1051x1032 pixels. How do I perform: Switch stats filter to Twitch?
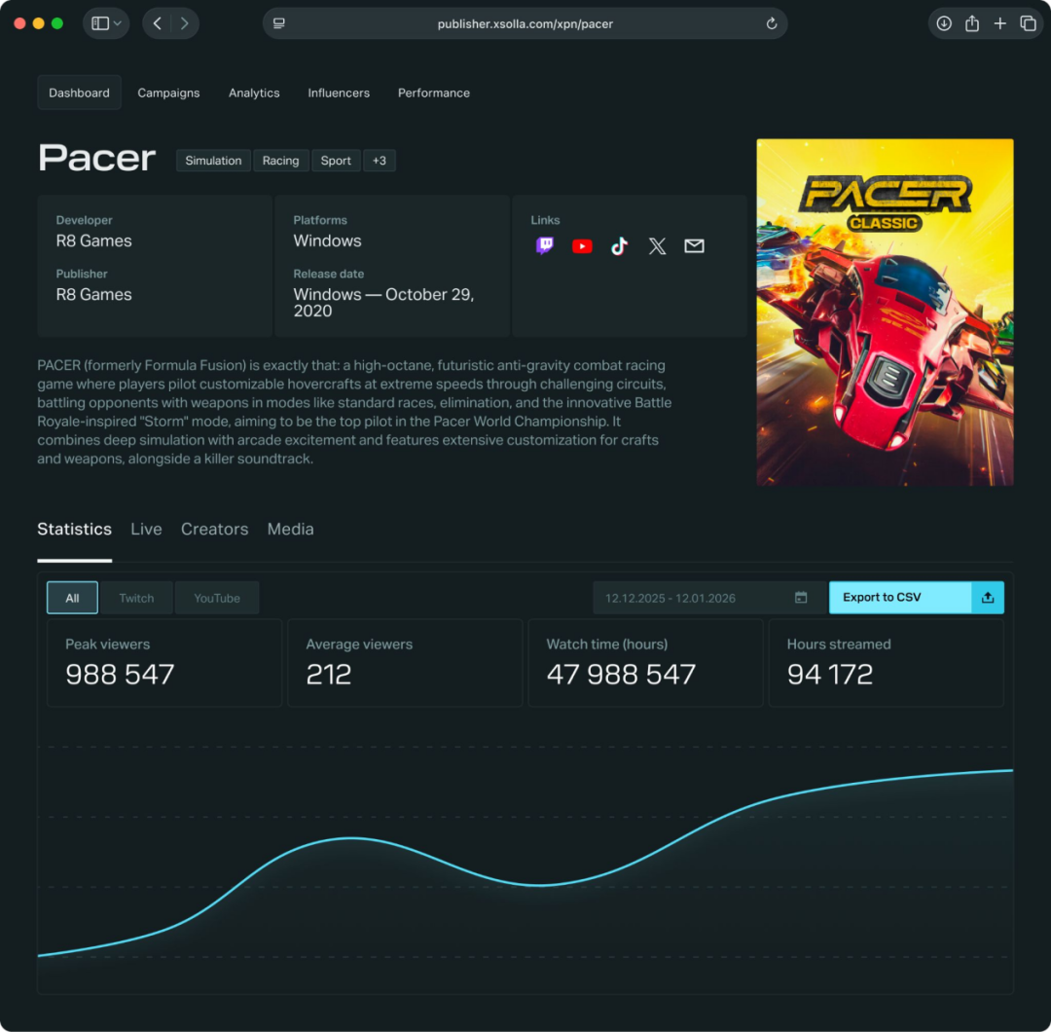136,598
